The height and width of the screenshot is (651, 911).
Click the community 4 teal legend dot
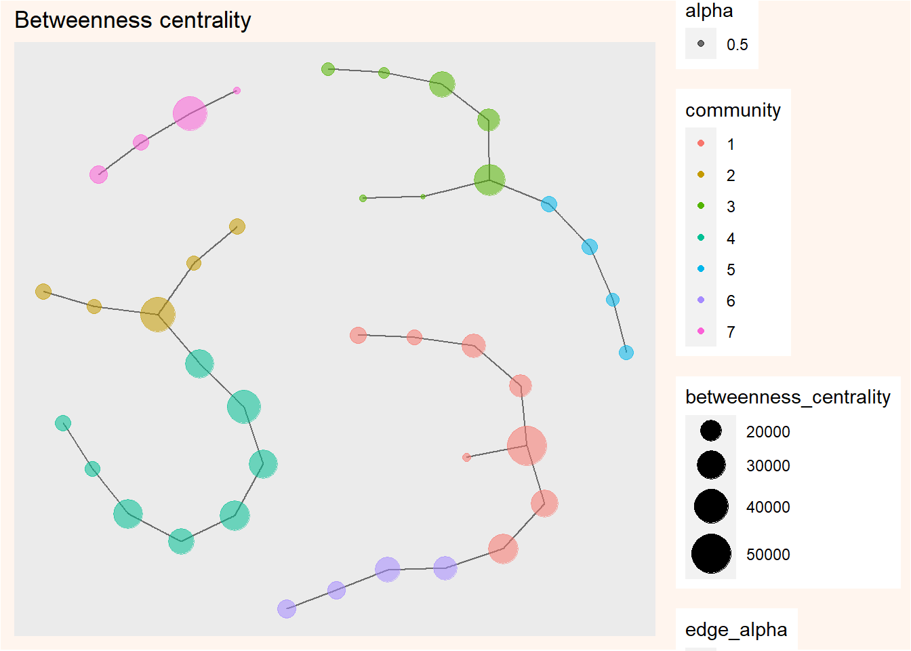701,237
